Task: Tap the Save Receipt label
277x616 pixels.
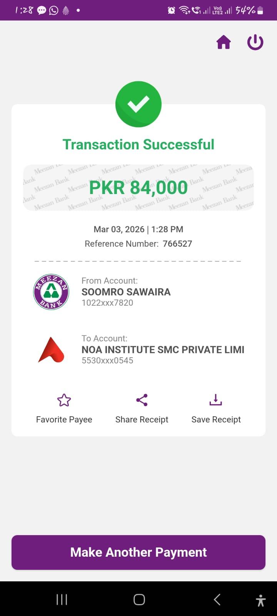Action: point(216,419)
